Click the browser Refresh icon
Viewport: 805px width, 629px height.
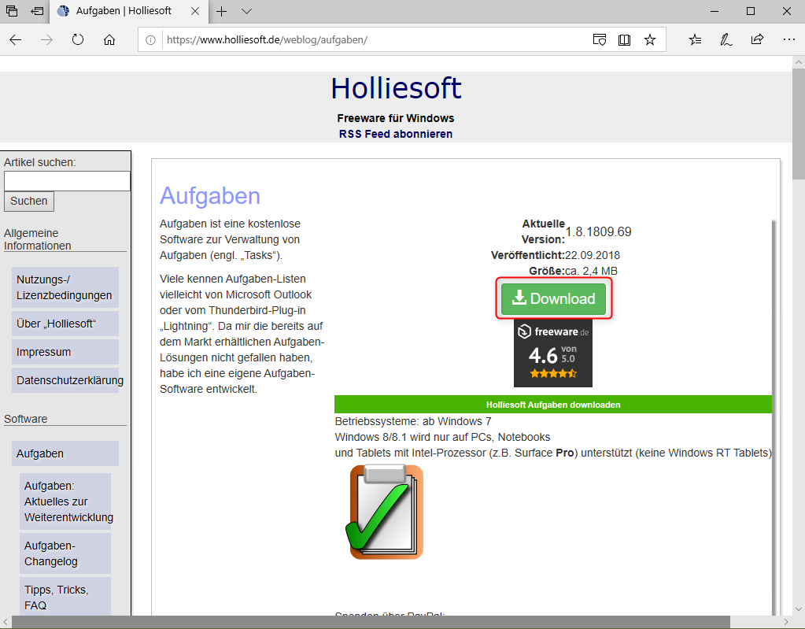(x=78, y=39)
